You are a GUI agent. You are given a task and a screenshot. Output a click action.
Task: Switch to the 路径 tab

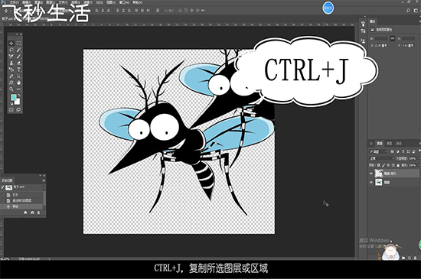(x=399, y=144)
